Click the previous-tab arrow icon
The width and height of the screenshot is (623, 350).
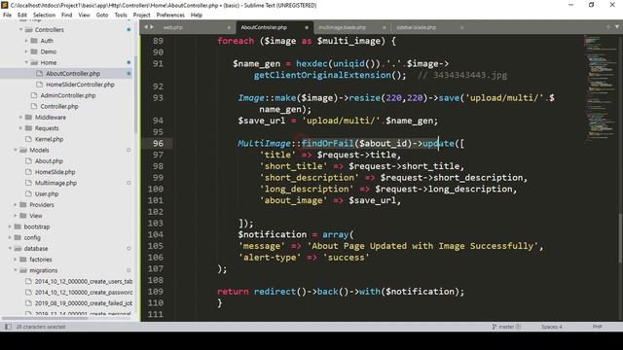coord(146,27)
